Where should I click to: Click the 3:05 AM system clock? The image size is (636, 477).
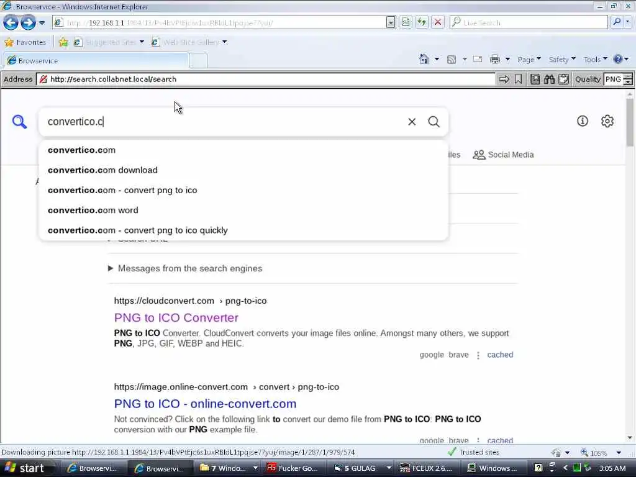tap(612, 468)
